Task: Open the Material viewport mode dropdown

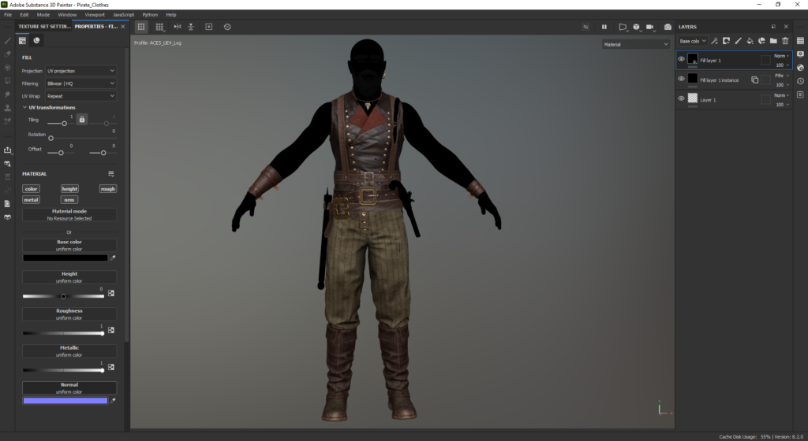Action: point(636,44)
